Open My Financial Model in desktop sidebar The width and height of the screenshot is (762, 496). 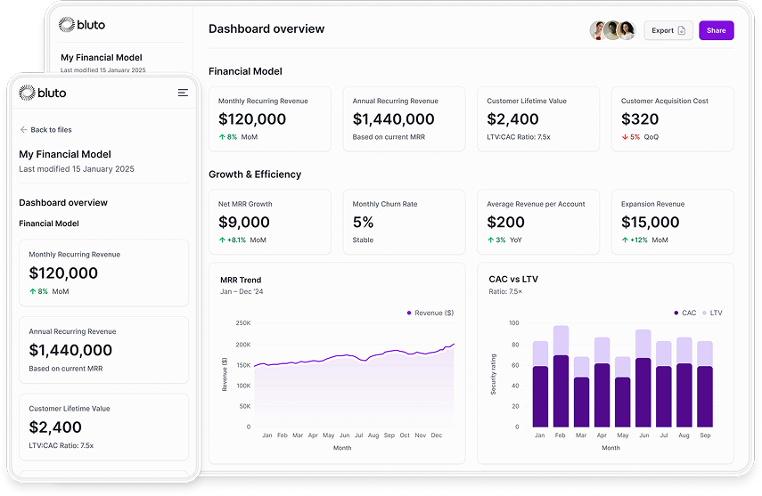click(x=101, y=58)
